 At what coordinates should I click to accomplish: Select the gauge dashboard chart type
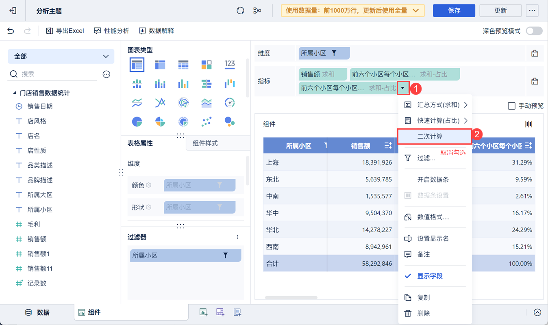click(x=230, y=103)
